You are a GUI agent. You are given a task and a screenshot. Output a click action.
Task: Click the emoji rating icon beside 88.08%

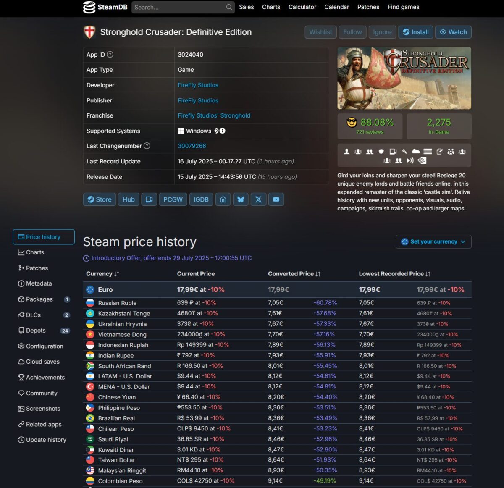(x=352, y=122)
